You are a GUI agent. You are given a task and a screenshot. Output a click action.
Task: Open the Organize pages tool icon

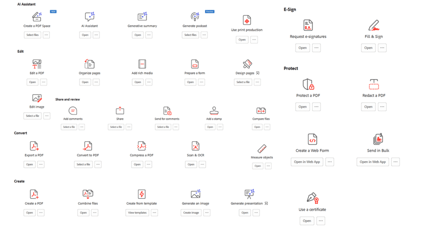[89, 64]
